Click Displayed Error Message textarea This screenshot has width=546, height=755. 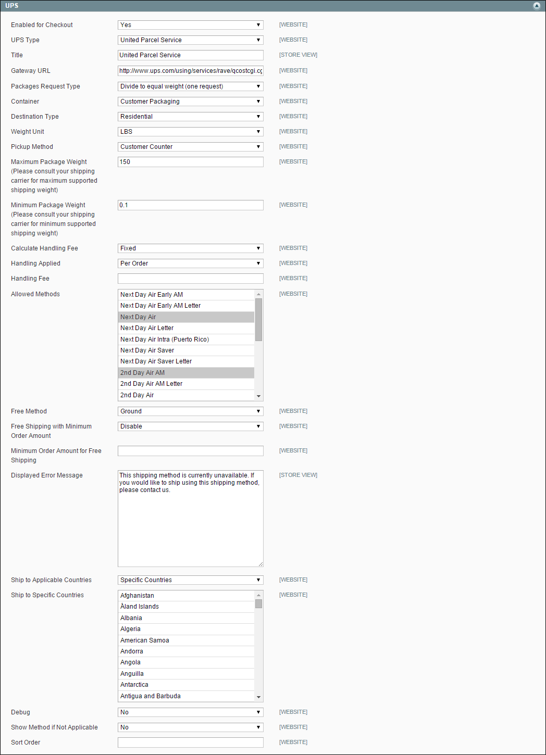click(x=191, y=519)
